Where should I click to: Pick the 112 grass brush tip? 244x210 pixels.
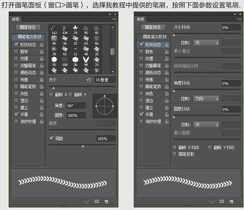[54, 30]
